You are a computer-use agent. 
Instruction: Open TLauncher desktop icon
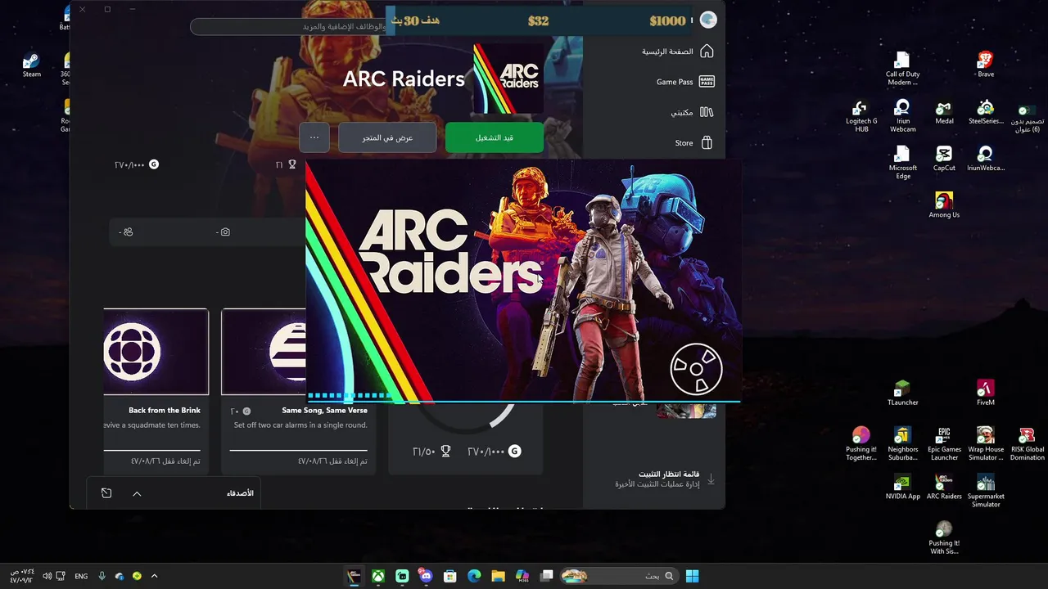pos(902,393)
